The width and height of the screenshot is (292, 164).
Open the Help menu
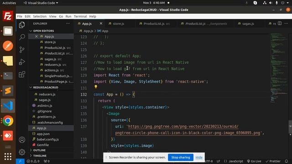93,16
